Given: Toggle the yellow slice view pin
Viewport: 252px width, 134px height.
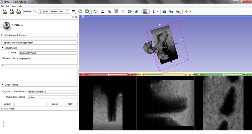Looking at the screenshot, I should [x=138, y=75].
